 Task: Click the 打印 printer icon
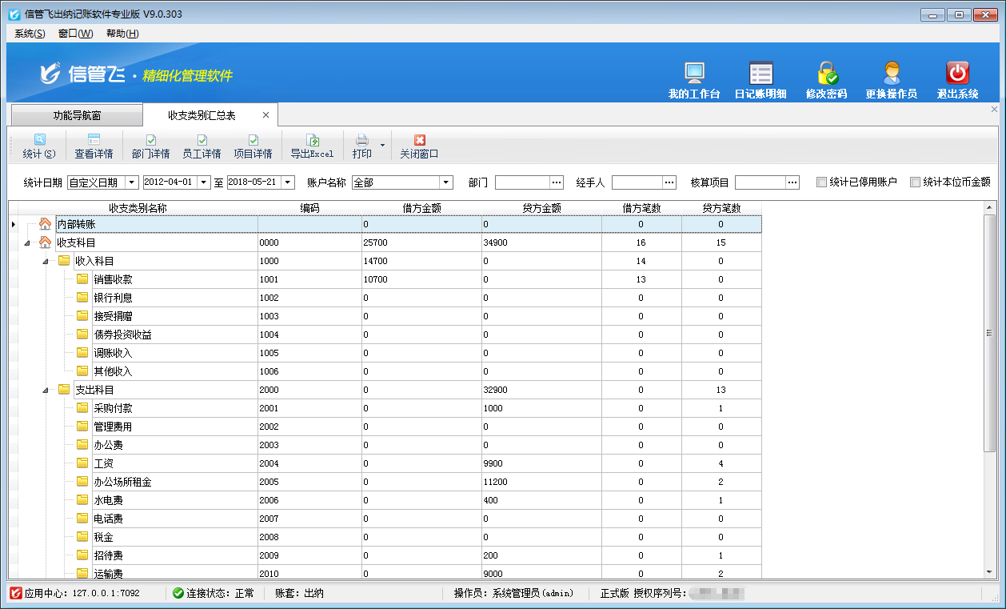coord(362,140)
